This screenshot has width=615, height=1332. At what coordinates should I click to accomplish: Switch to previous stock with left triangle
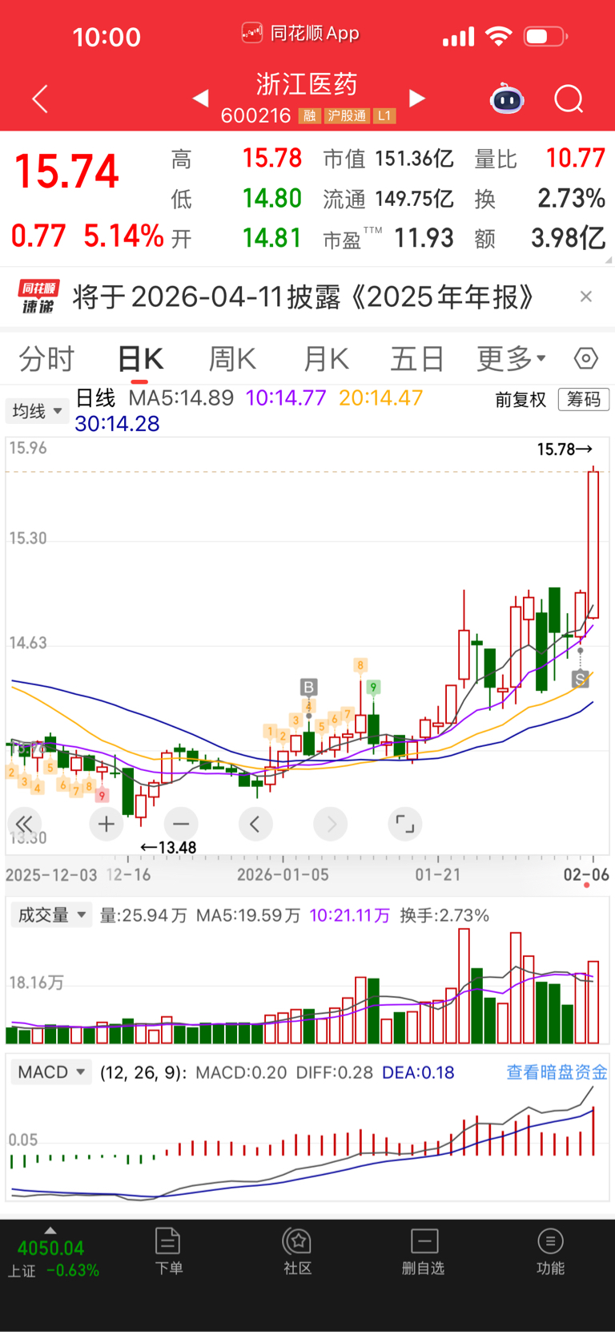(200, 99)
